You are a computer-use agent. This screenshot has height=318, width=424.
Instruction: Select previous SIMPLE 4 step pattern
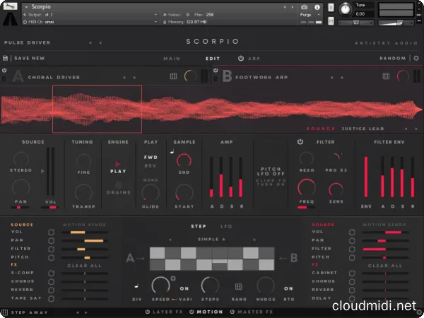click(170, 240)
